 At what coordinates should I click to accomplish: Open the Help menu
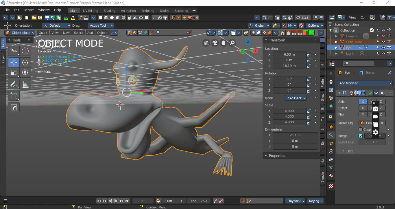(x=57, y=10)
